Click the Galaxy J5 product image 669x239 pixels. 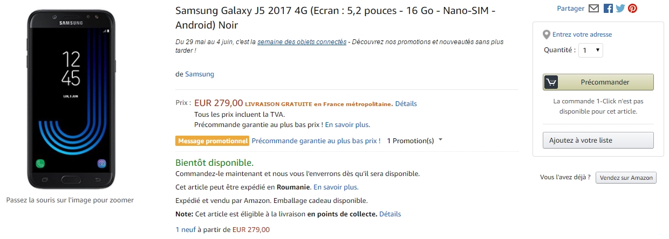[x=70, y=100]
